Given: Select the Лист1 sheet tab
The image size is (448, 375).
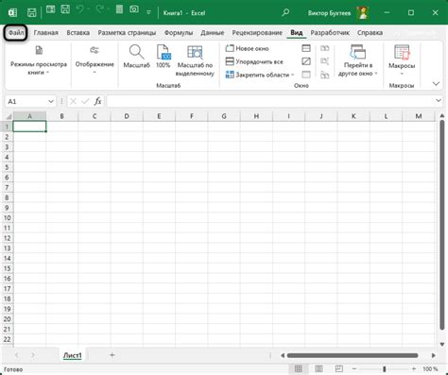Looking at the screenshot, I should tap(73, 355).
